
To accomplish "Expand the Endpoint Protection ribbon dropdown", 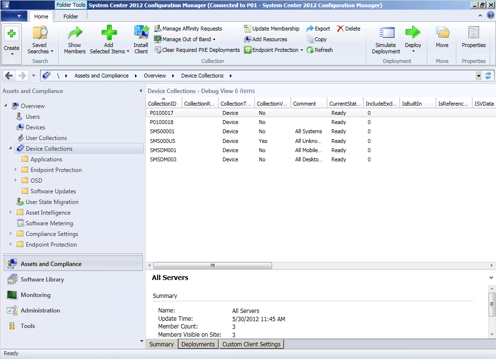I will 301,50.
